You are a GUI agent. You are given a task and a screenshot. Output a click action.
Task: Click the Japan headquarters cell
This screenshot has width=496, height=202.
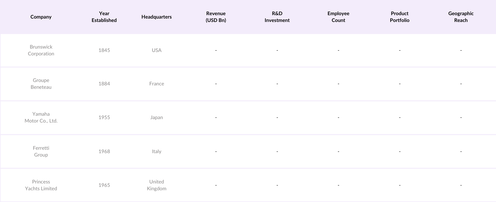click(x=157, y=117)
